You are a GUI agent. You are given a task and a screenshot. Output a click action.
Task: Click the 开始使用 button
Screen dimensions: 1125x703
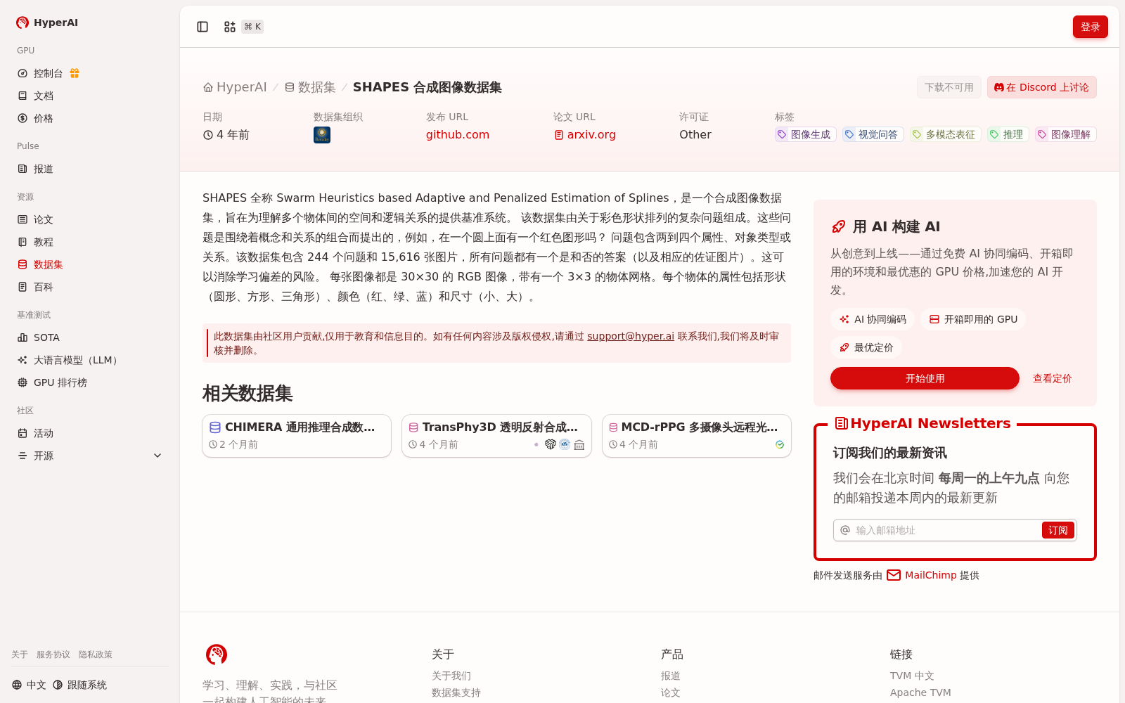925,378
